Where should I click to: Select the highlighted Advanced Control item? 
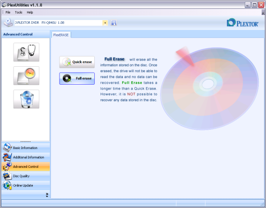pyautogui.click(x=26, y=166)
